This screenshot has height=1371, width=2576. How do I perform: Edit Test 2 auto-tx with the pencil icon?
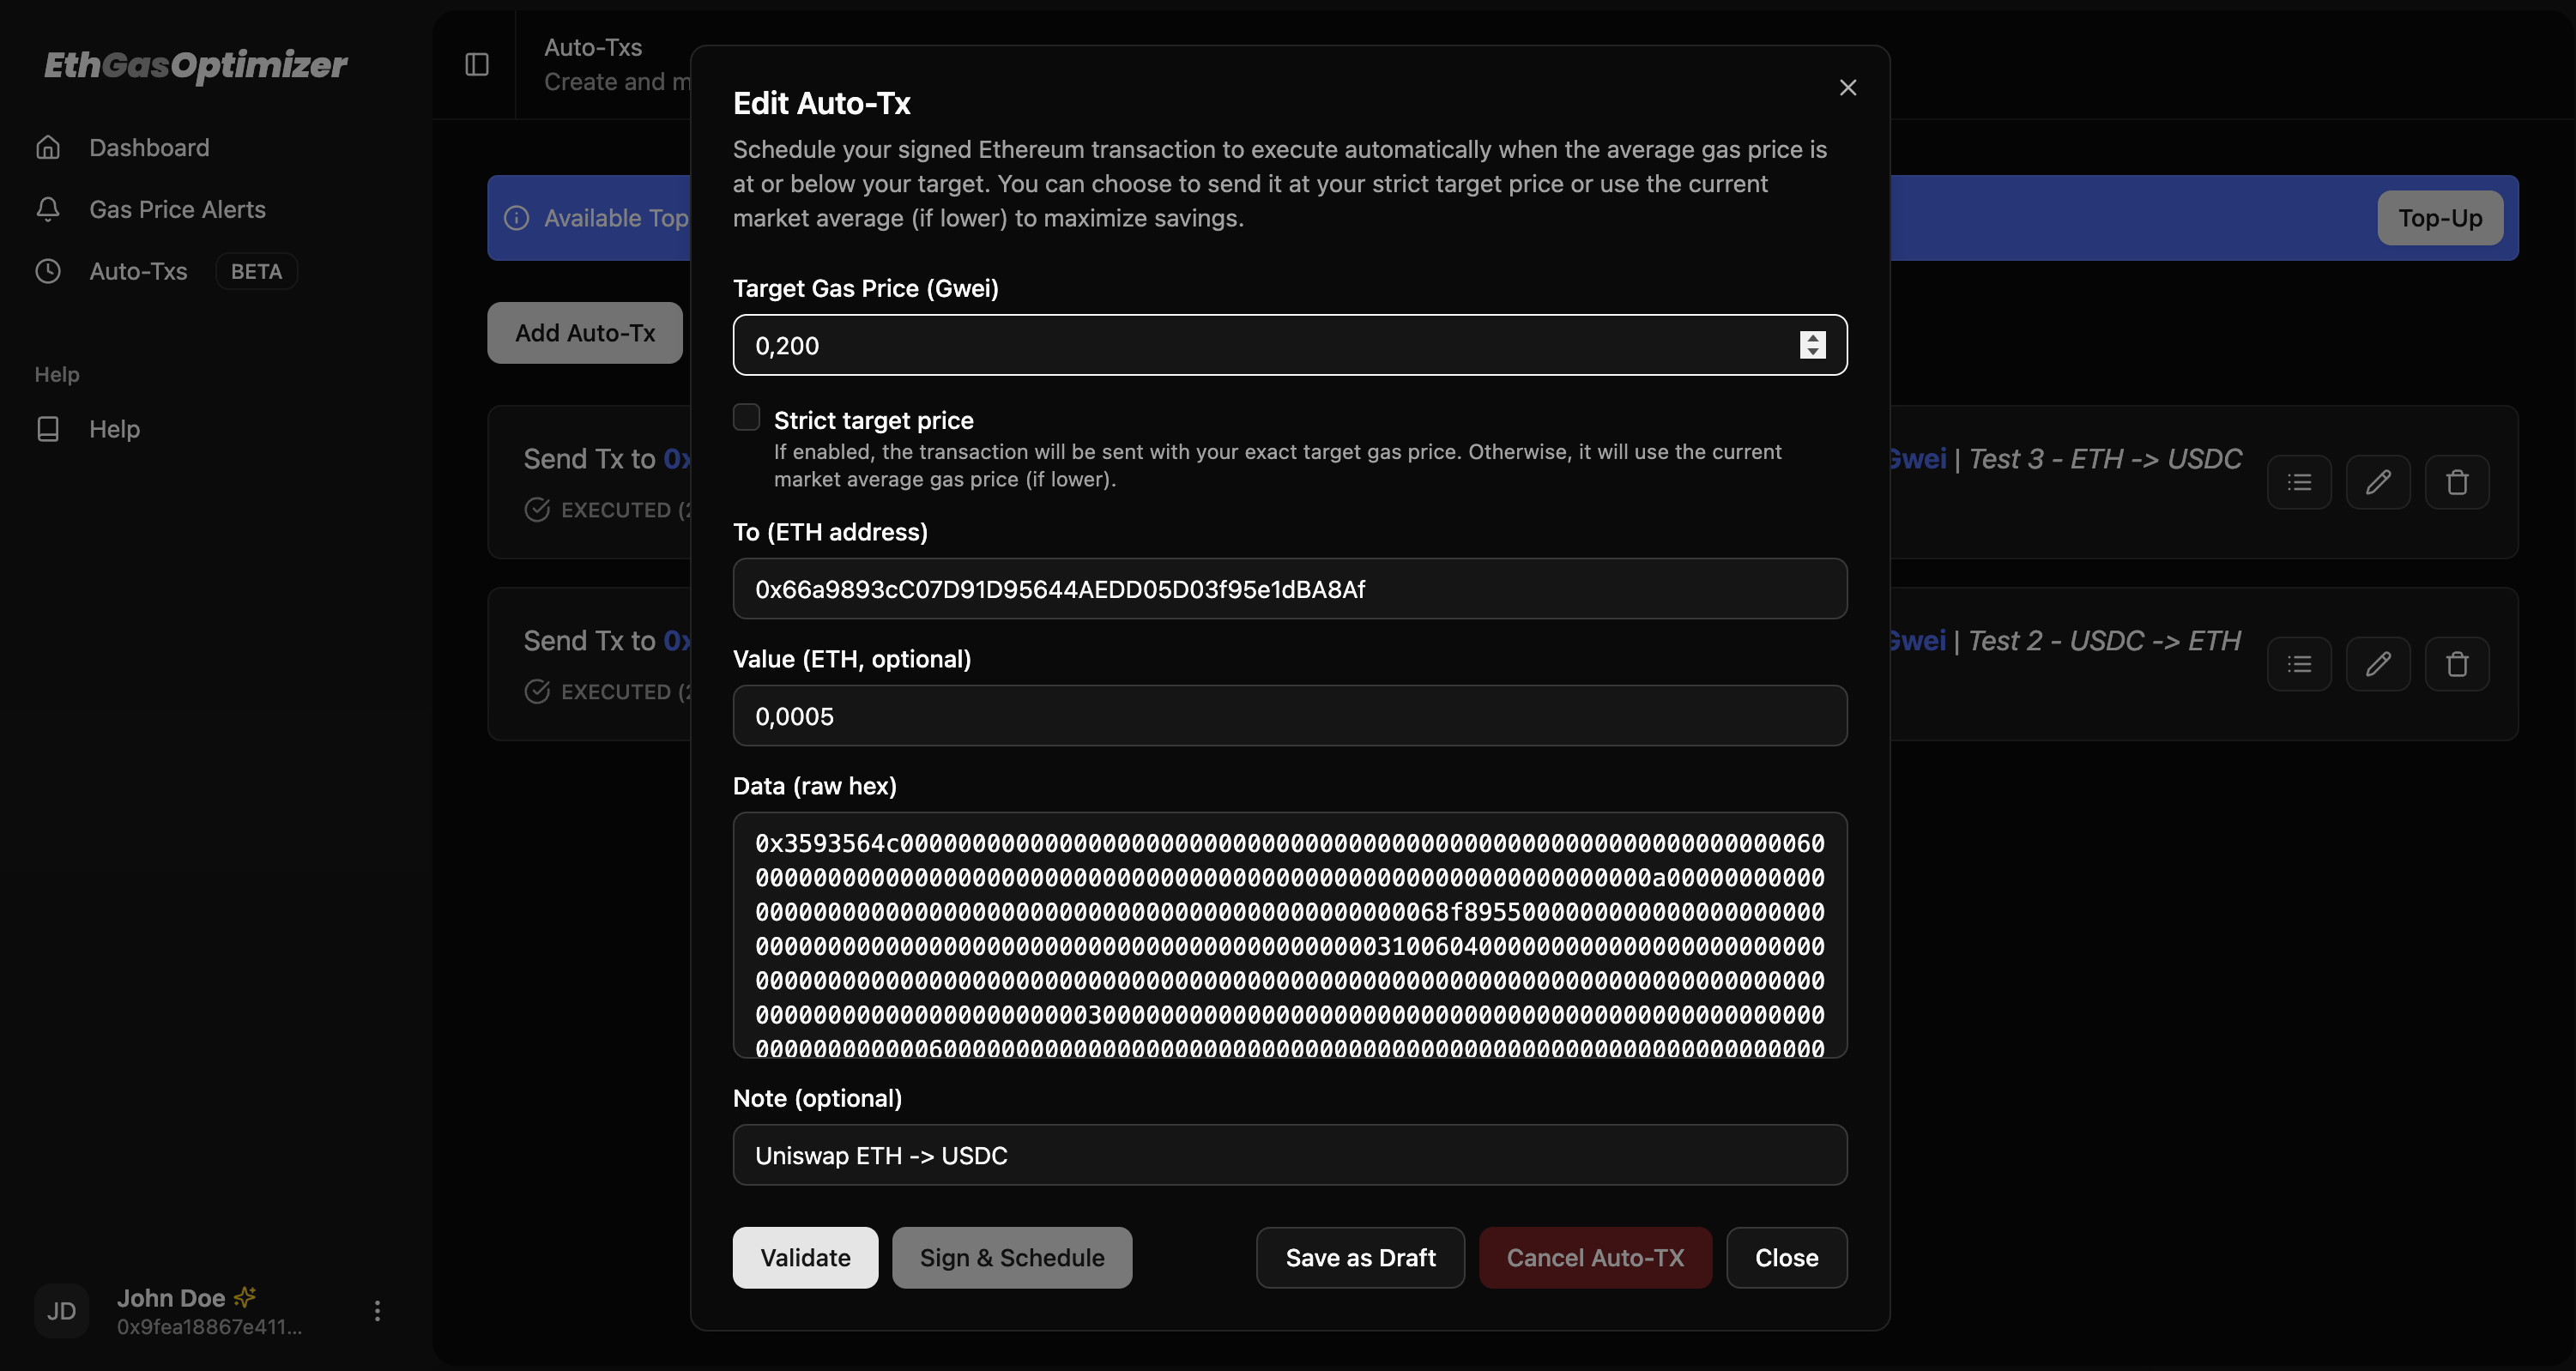tap(2379, 664)
